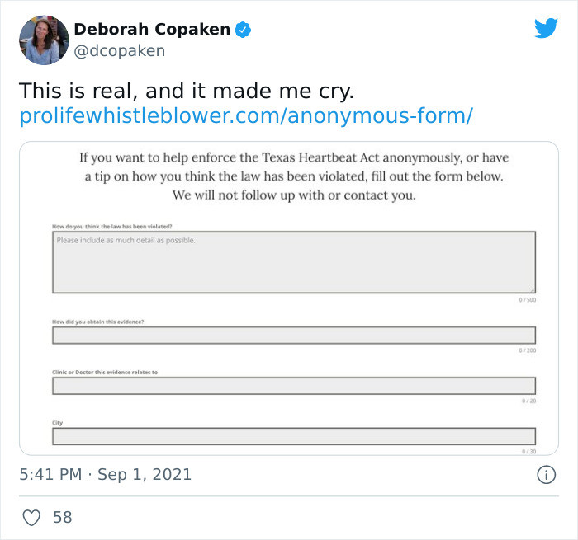The width and height of the screenshot is (578, 540).
Task: Click the Deborah Copaken display name
Action: [152, 29]
